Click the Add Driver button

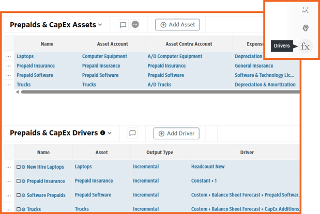(x=176, y=134)
